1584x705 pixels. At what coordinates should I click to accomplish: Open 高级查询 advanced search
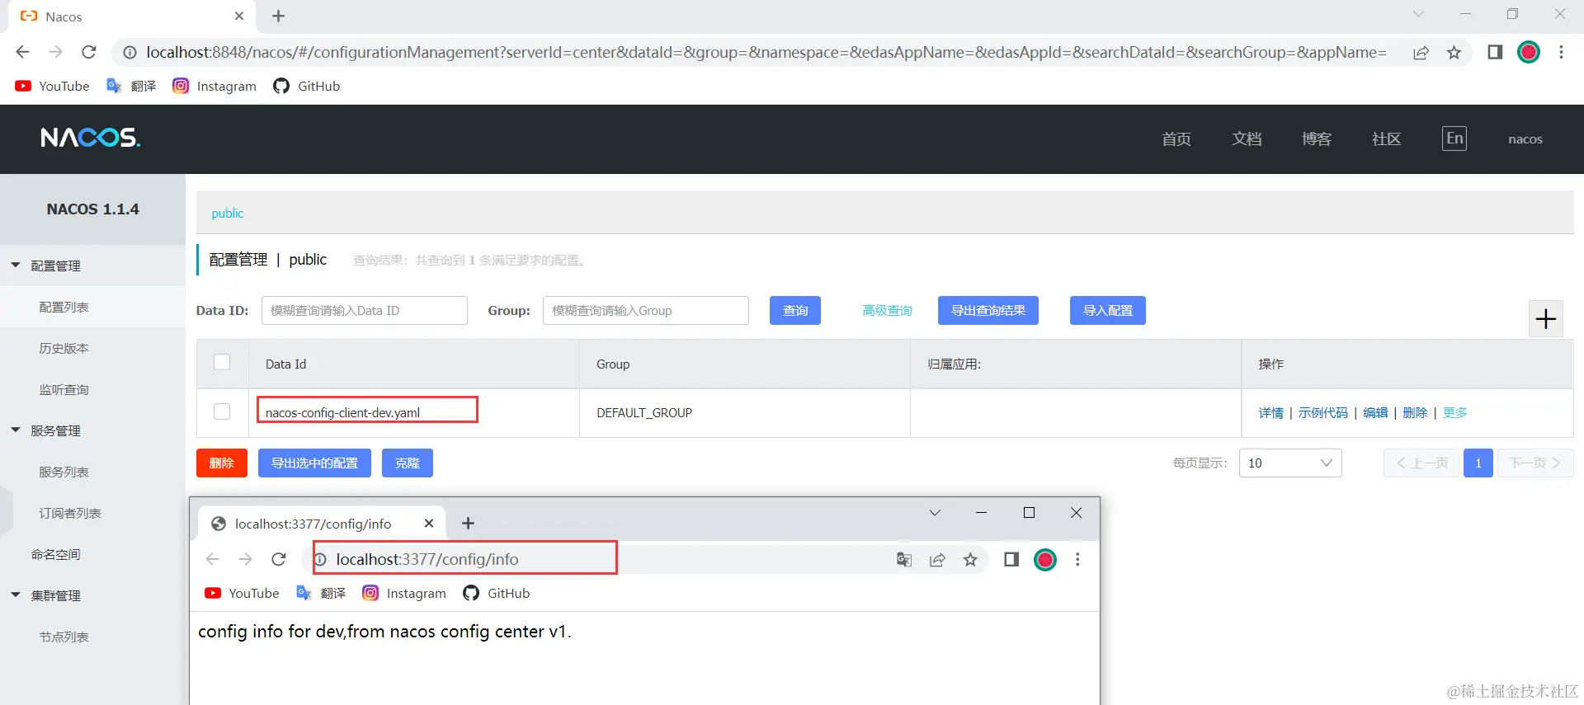pos(887,311)
